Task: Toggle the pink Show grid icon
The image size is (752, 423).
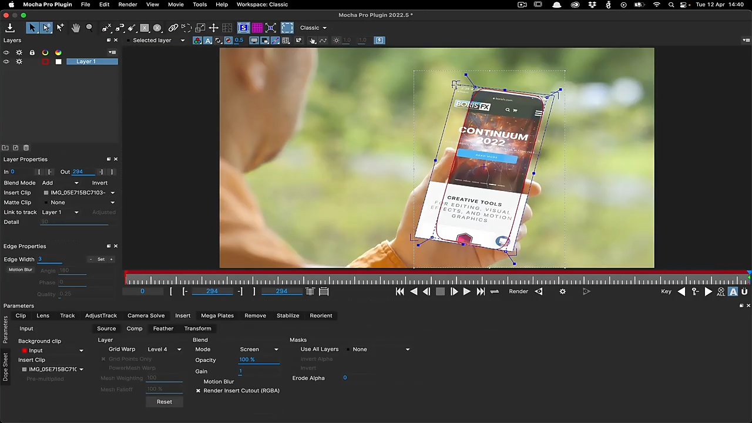Action: (257, 28)
